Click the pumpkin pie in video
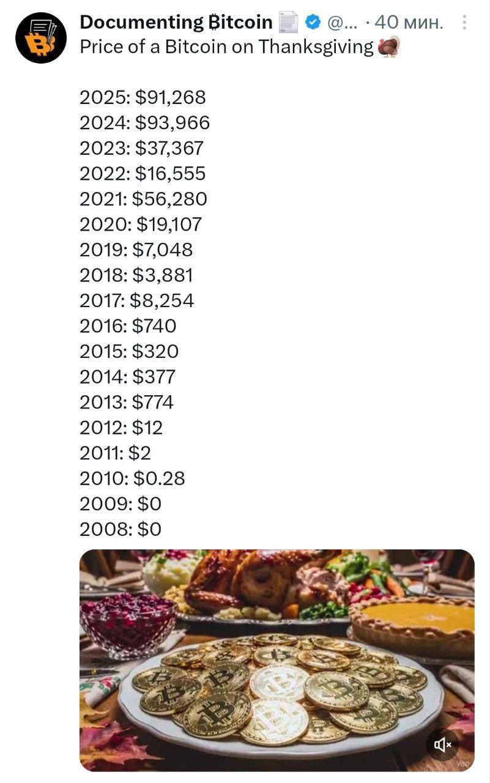Screen dimensions: 490x783 pyautogui.click(x=420, y=619)
